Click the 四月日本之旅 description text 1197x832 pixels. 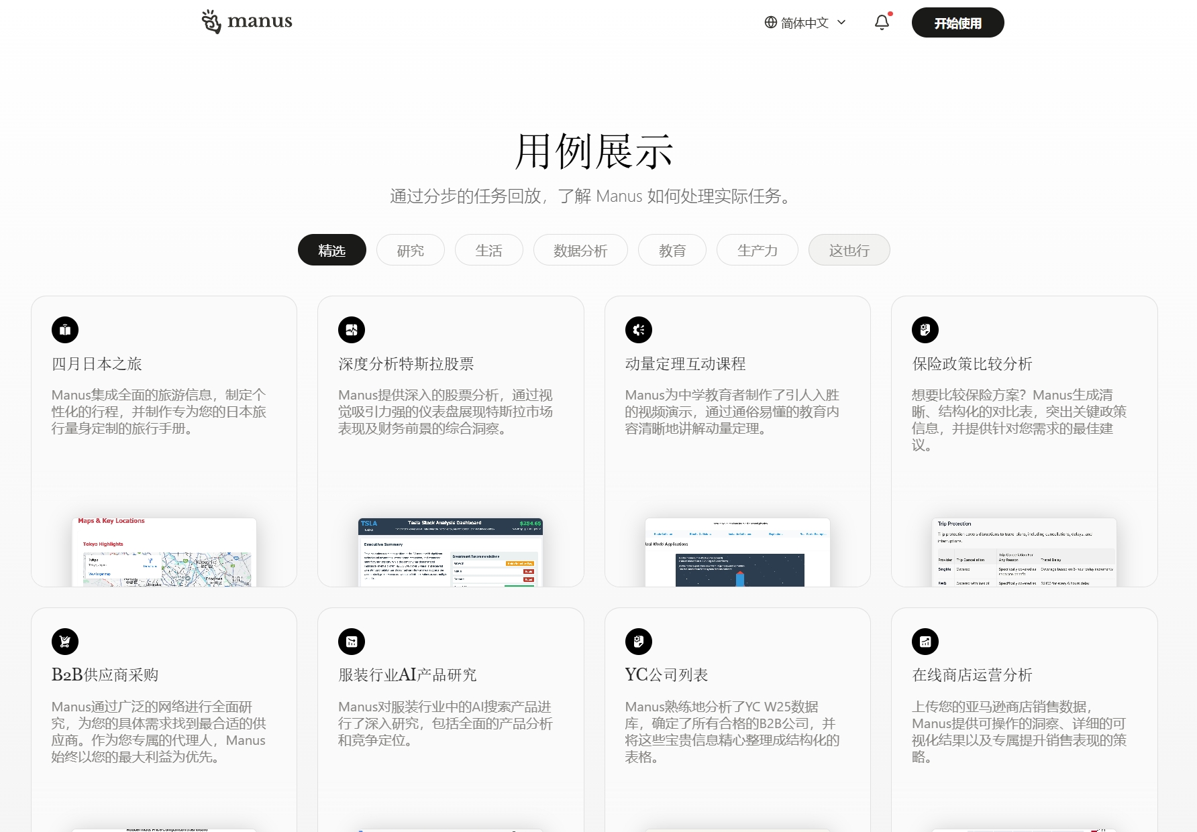pyautogui.click(x=159, y=412)
